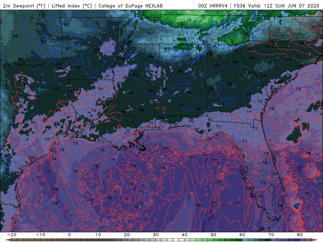Click the "00Z HRRRV4" model run label
The width and height of the screenshot is (323, 242).
point(213,6)
